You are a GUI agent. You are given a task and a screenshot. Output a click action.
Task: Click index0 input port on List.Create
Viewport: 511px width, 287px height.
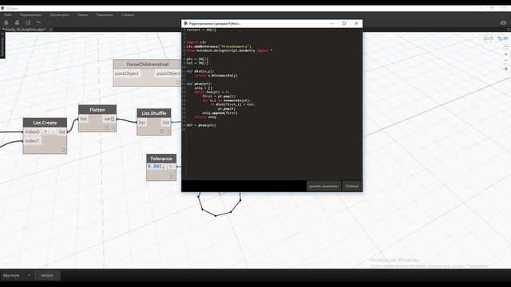click(32, 132)
